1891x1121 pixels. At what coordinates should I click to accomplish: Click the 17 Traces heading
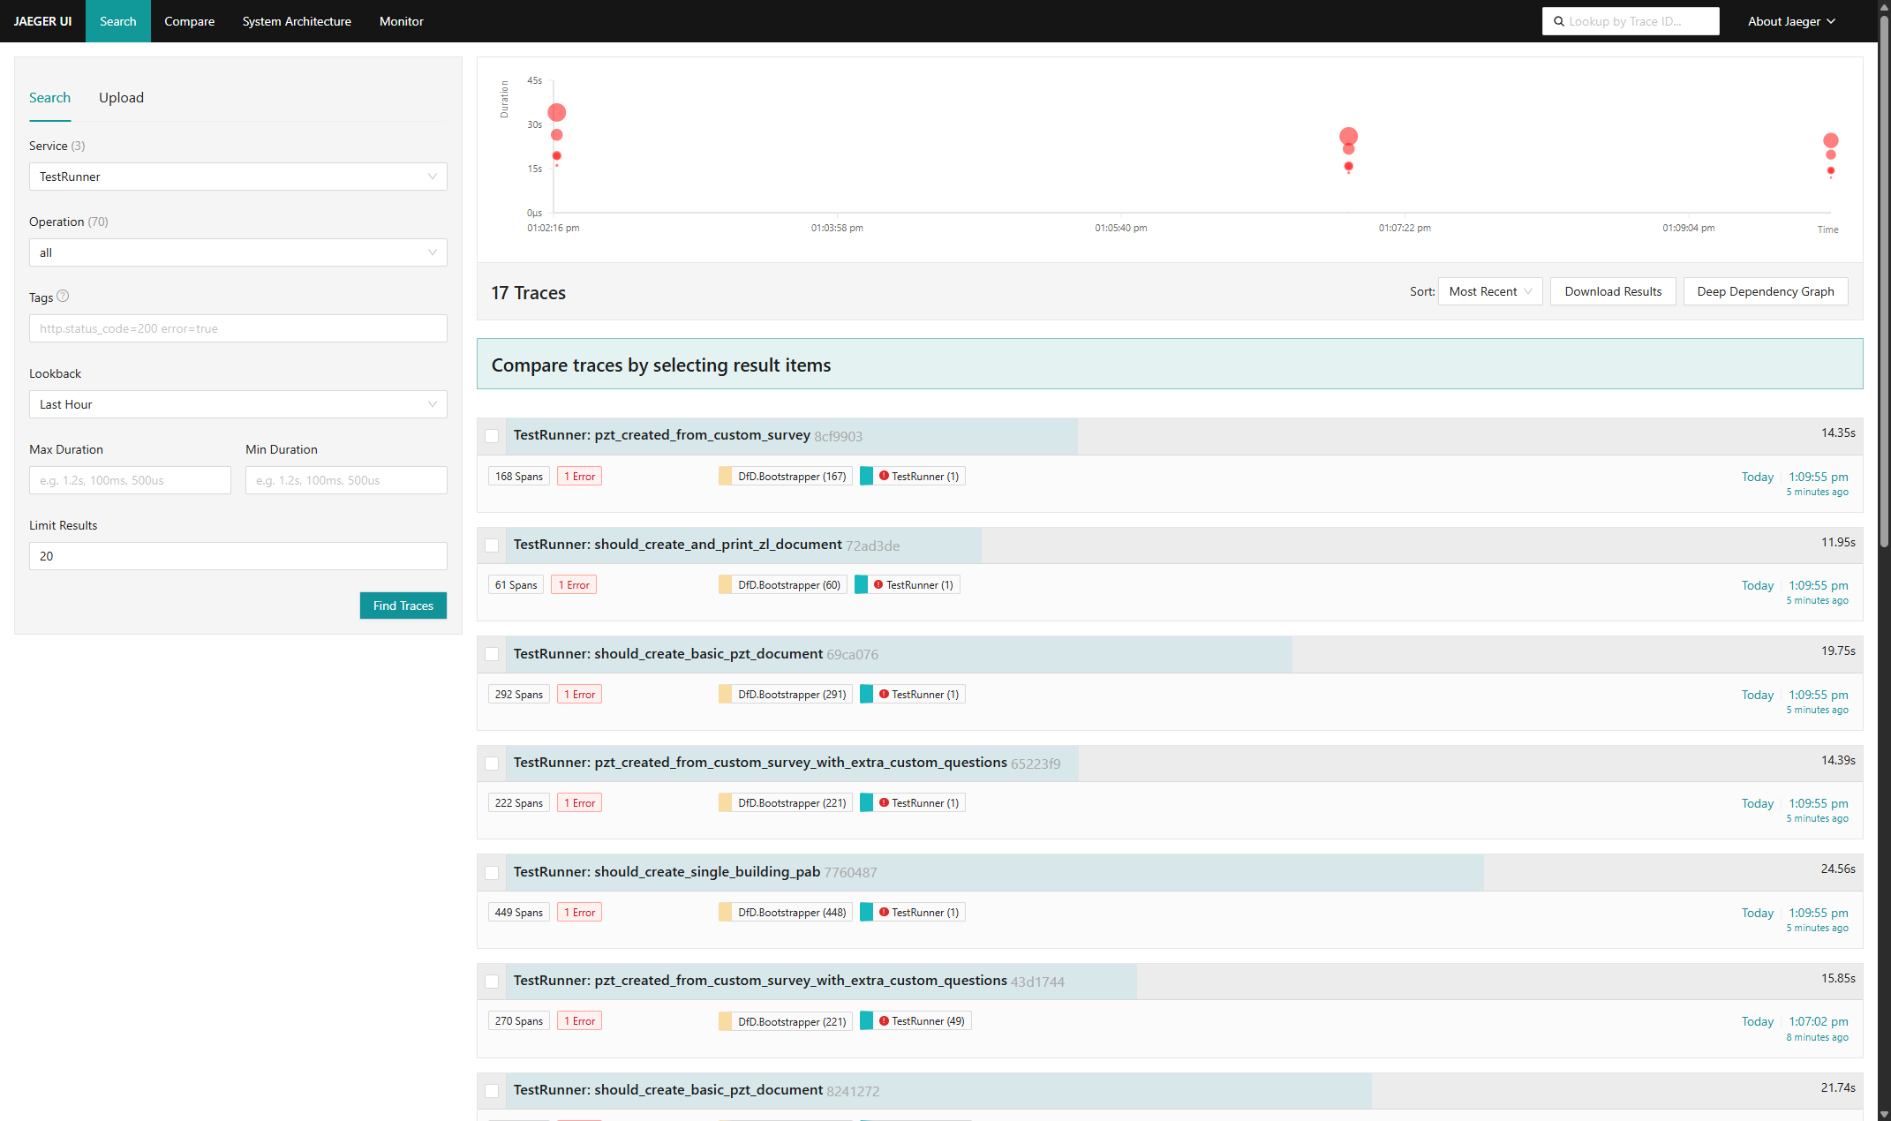coord(529,292)
